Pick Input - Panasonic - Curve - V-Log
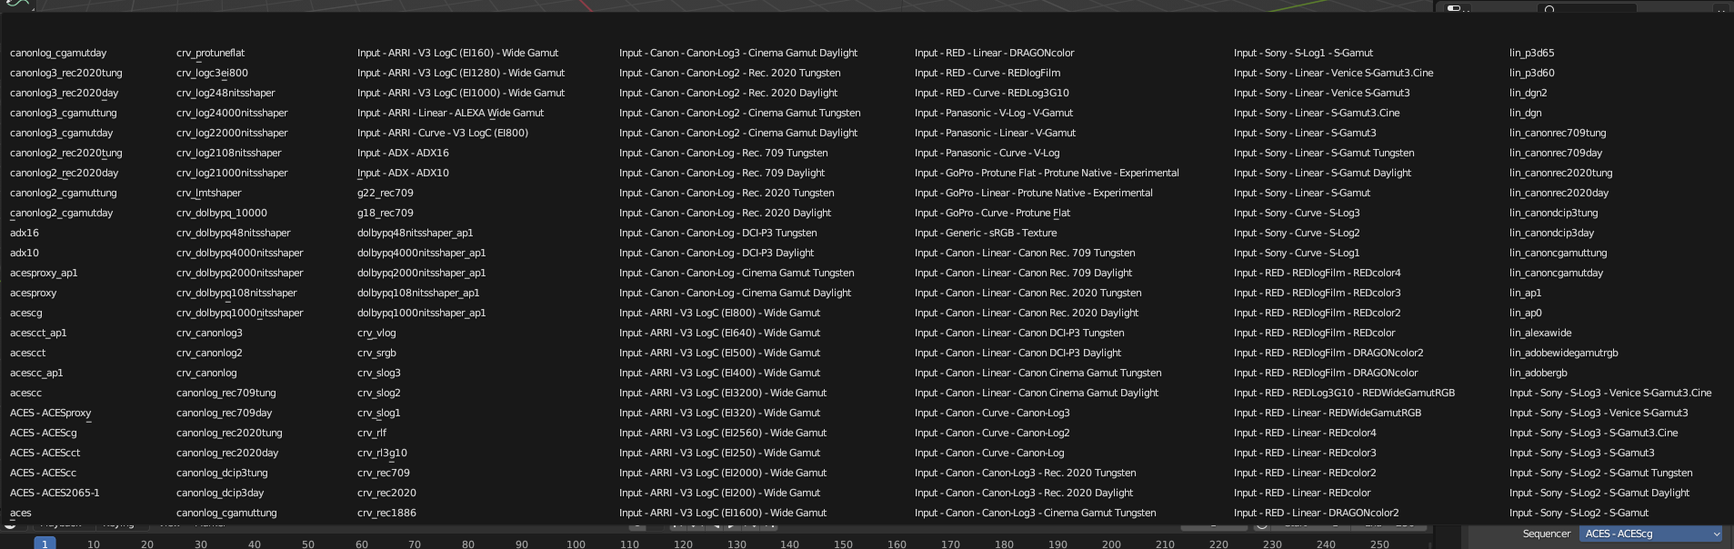This screenshot has width=1734, height=549. point(987,153)
